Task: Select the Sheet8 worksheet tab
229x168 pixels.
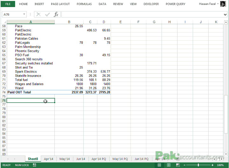Action: coord(33,159)
